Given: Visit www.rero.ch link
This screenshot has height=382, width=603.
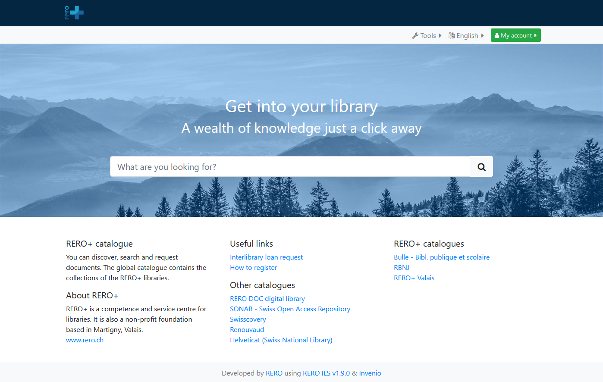Looking at the screenshot, I should [x=85, y=340].
